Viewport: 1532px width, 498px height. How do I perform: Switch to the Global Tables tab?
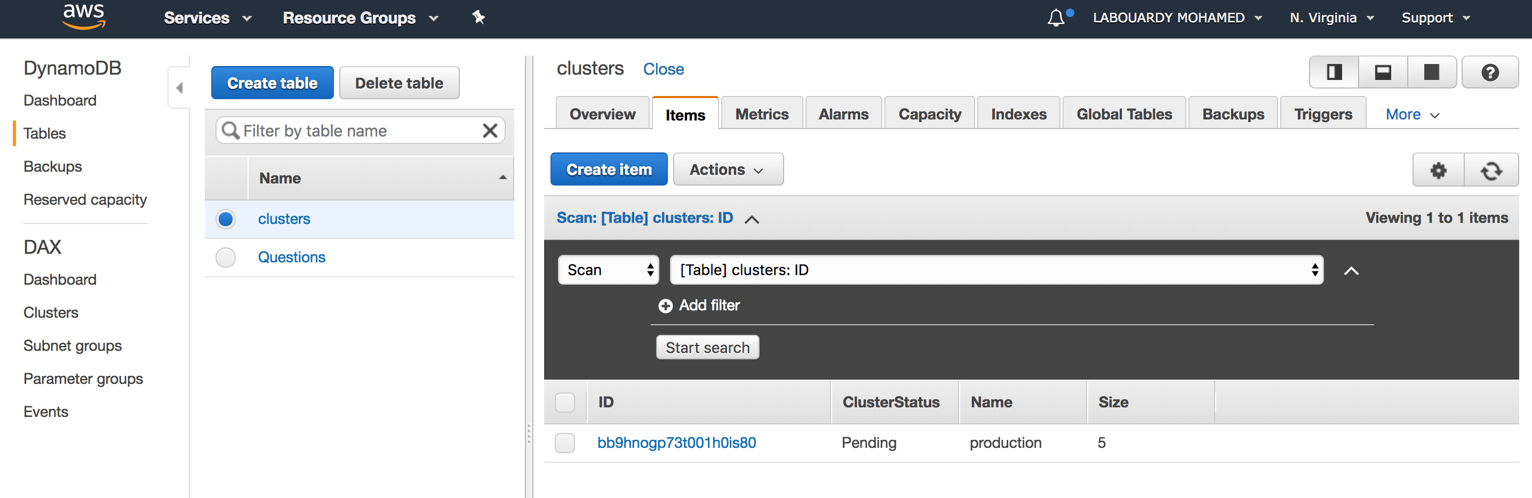(1124, 114)
